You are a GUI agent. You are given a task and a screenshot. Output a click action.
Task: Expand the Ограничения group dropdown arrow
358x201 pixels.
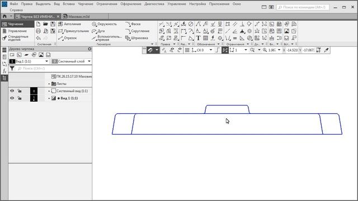[248, 44]
